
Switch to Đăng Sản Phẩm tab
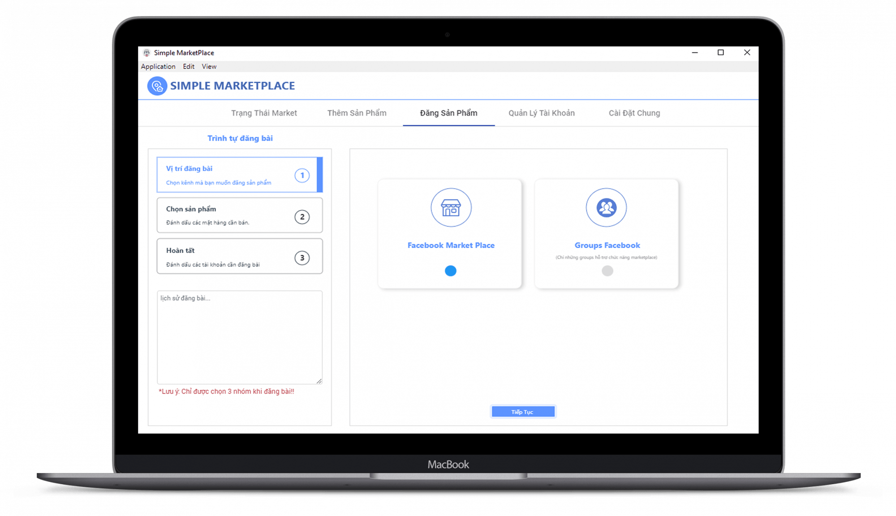click(x=448, y=113)
